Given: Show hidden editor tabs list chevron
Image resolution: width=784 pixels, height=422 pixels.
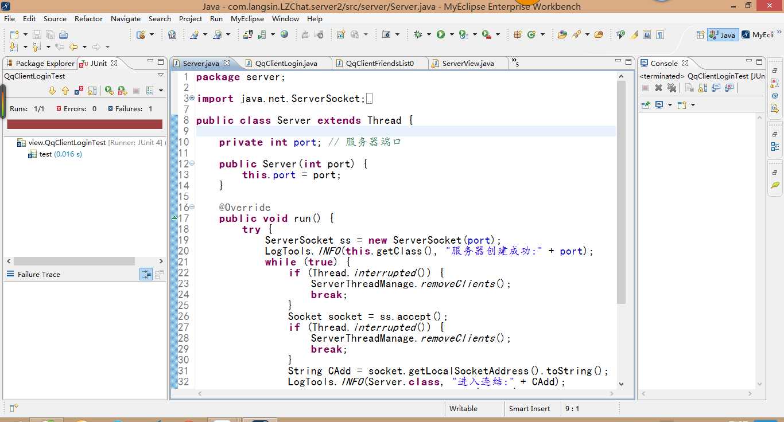Looking at the screenshot, I should (515, 62).
